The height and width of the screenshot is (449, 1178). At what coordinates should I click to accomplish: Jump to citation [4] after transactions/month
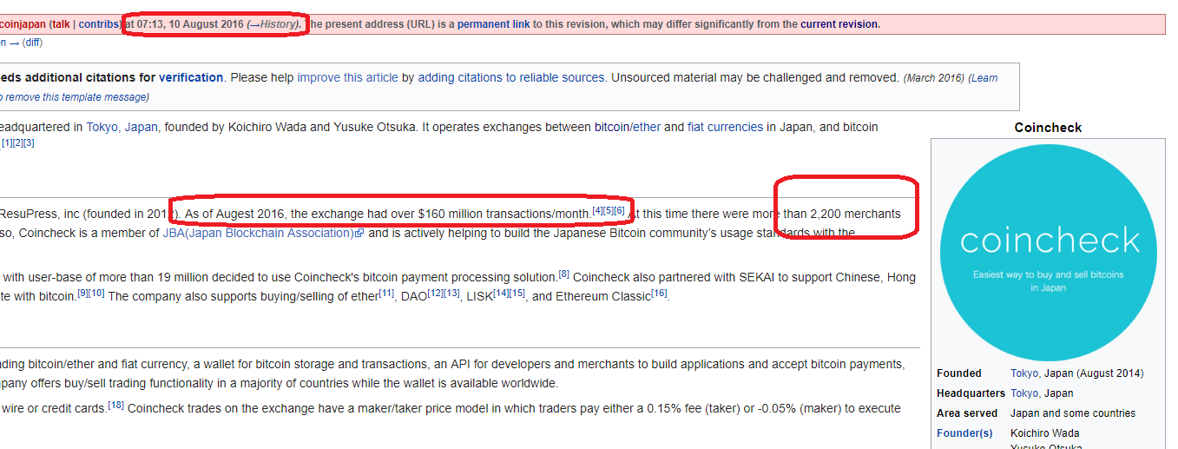(x=597, y=210)
